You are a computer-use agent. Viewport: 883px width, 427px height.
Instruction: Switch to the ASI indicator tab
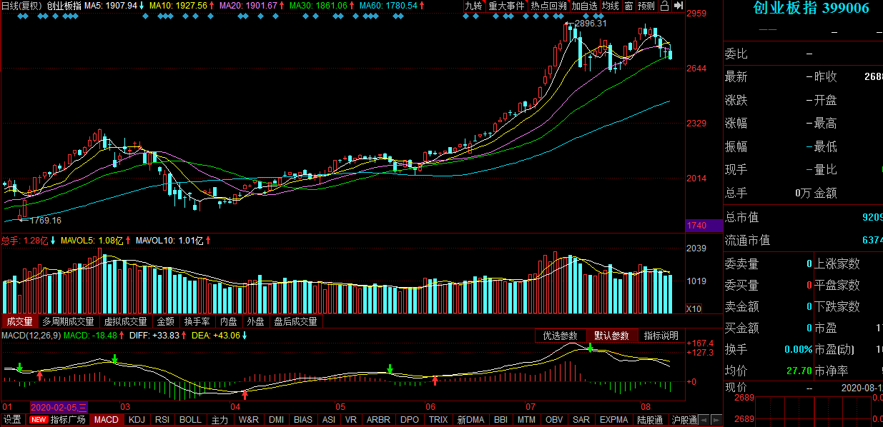(x=329, y=420)
